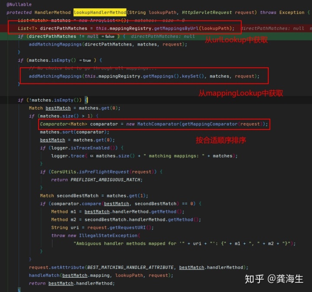The width and height of the screenshot is (312, 292).
Task: Click the m1 variable in Method m1 declaration
Action: (x=73, y=212)
